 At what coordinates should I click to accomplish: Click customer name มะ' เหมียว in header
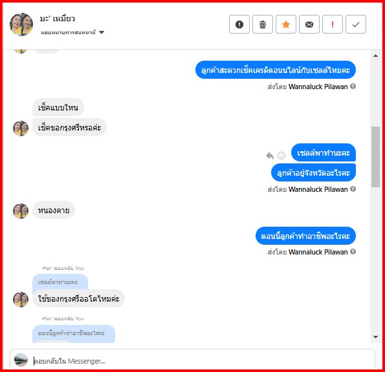tap(58, 19)
